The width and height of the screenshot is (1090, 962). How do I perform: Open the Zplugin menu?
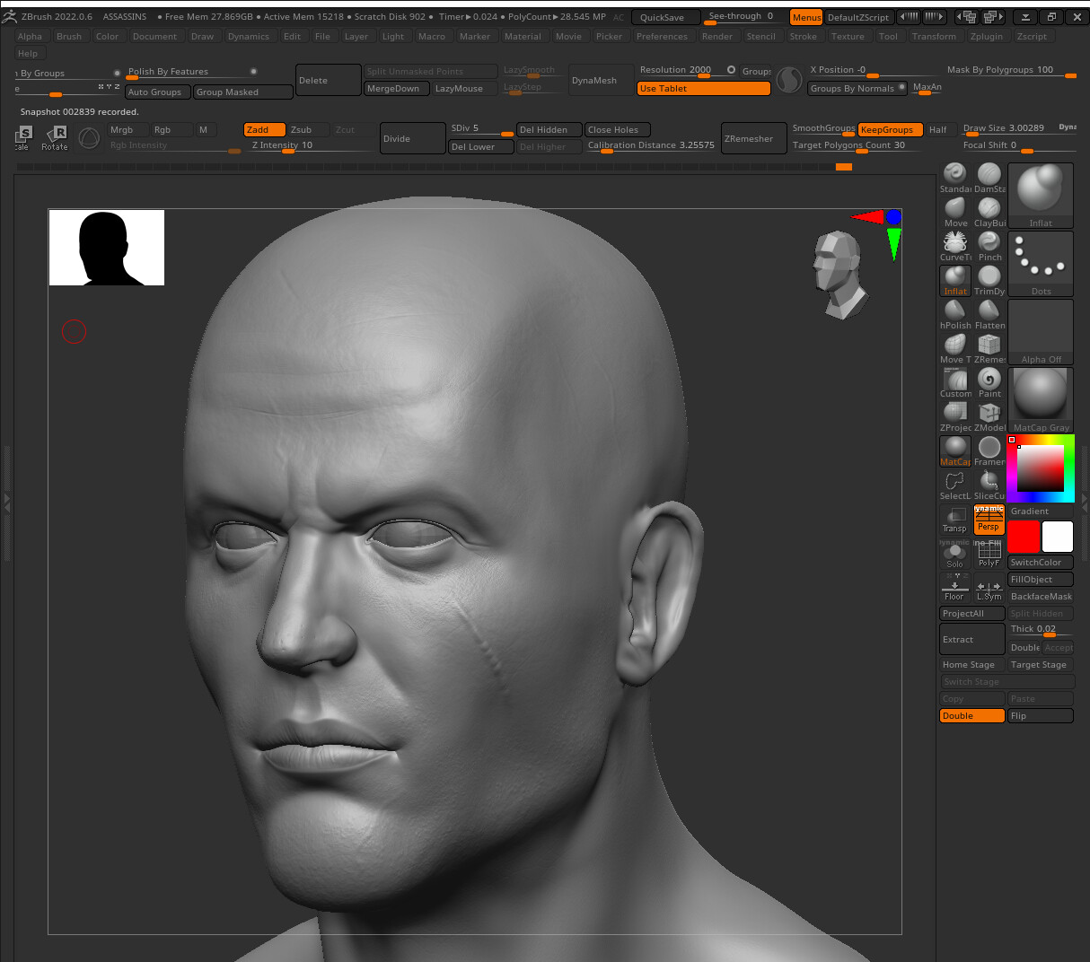(986, 37)
